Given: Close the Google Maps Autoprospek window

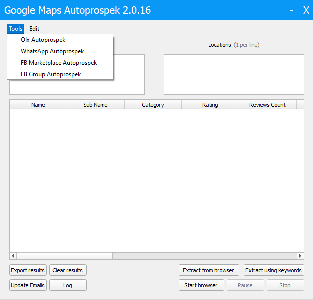Looking at the screenshot, I should click(306, 10).
